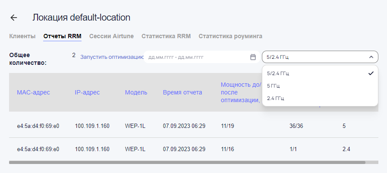Click the date range input field
Screen dimensions: 387x173
tap(196, 57)
